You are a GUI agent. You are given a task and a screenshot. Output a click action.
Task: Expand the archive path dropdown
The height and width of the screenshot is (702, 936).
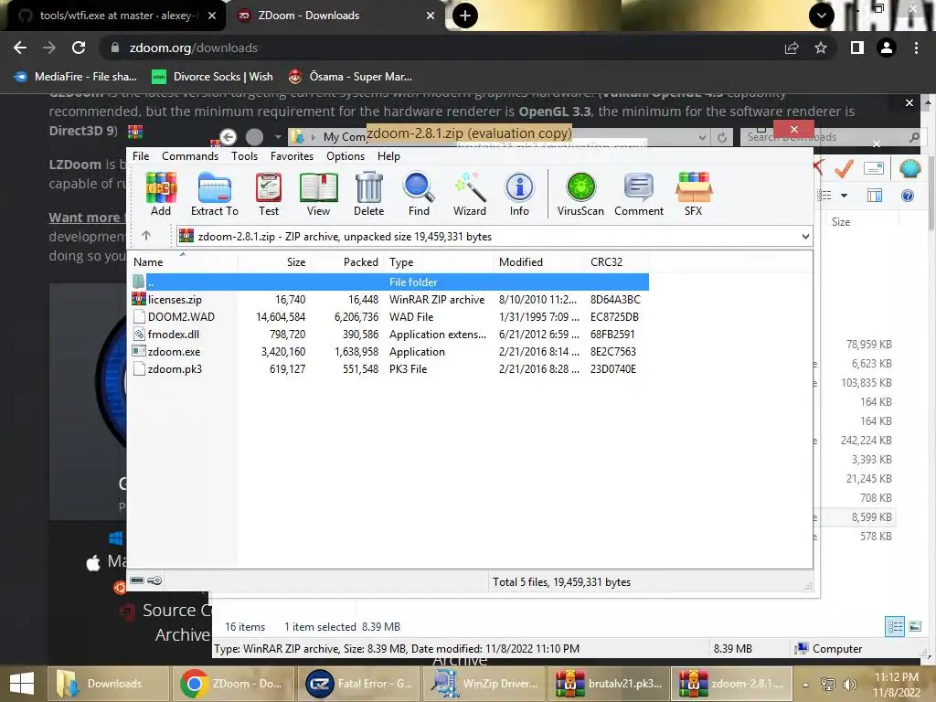tap(805, 237)
